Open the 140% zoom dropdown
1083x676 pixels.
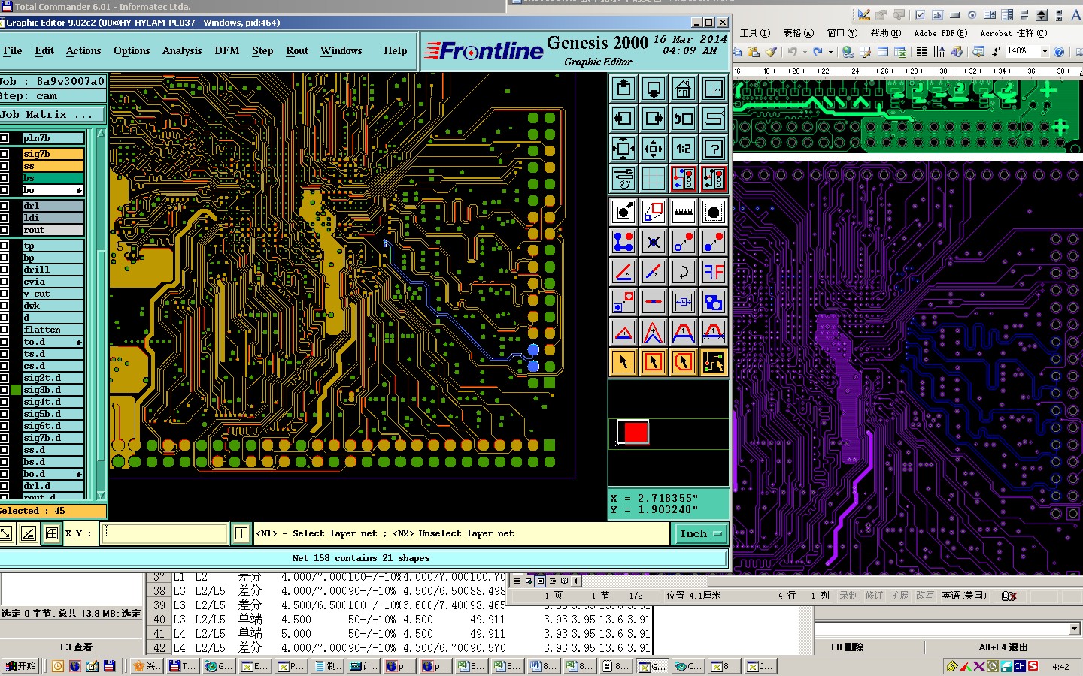[x=1044, y=51]
